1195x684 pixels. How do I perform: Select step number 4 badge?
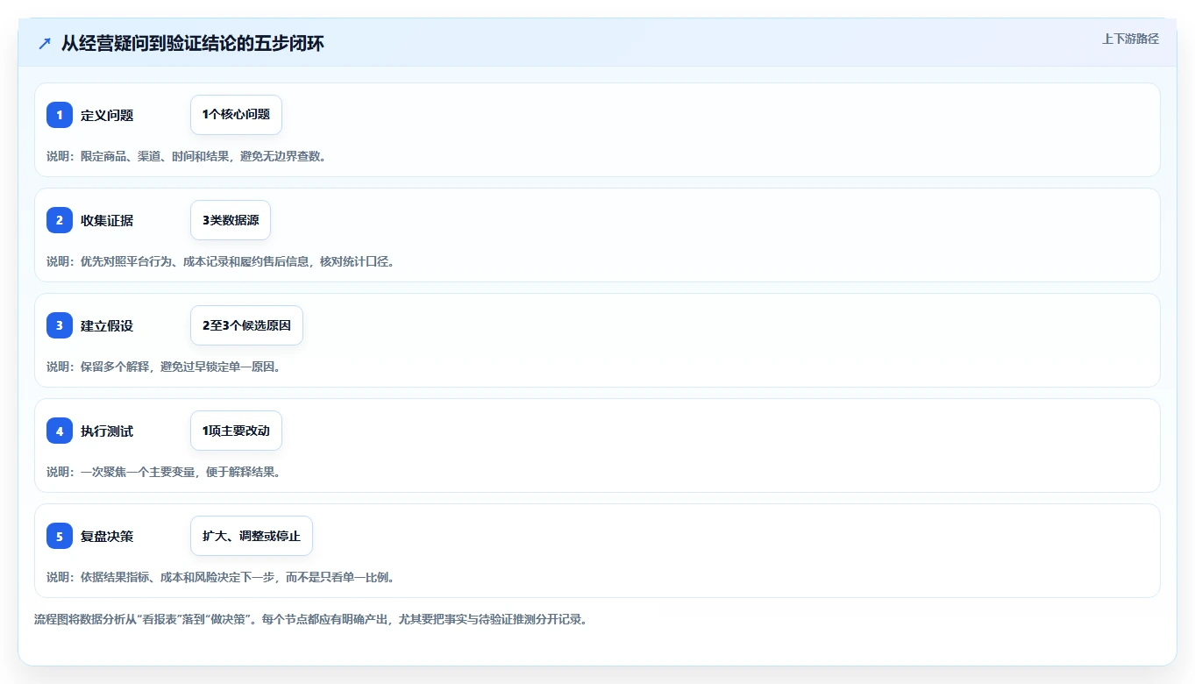(60, 431)
